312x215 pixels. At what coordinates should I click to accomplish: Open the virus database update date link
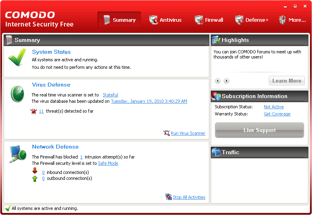149,101
